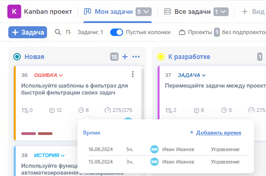Click the yellow К разработке status circle
Image resolution: width=266 pixels, height=176 pixels.
coord(161,57)
